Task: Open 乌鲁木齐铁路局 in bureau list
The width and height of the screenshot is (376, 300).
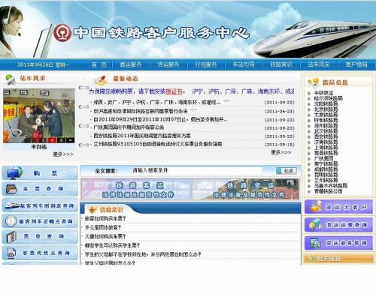Action: click(331, 186)
